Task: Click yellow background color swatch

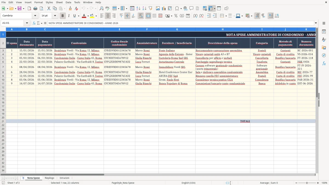Action: (92, 16)
